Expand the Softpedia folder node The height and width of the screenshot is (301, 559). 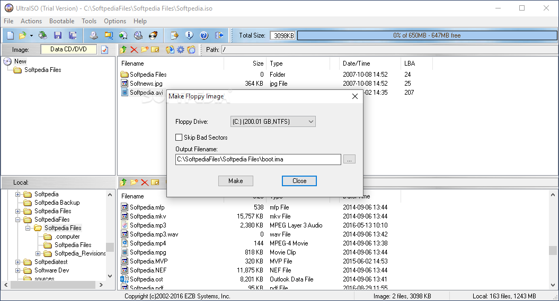pos(18,194)
